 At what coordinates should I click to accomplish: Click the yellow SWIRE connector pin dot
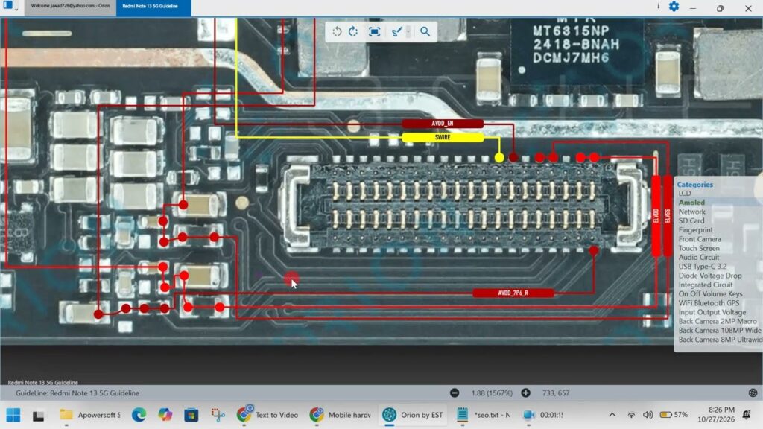point(499,158)
